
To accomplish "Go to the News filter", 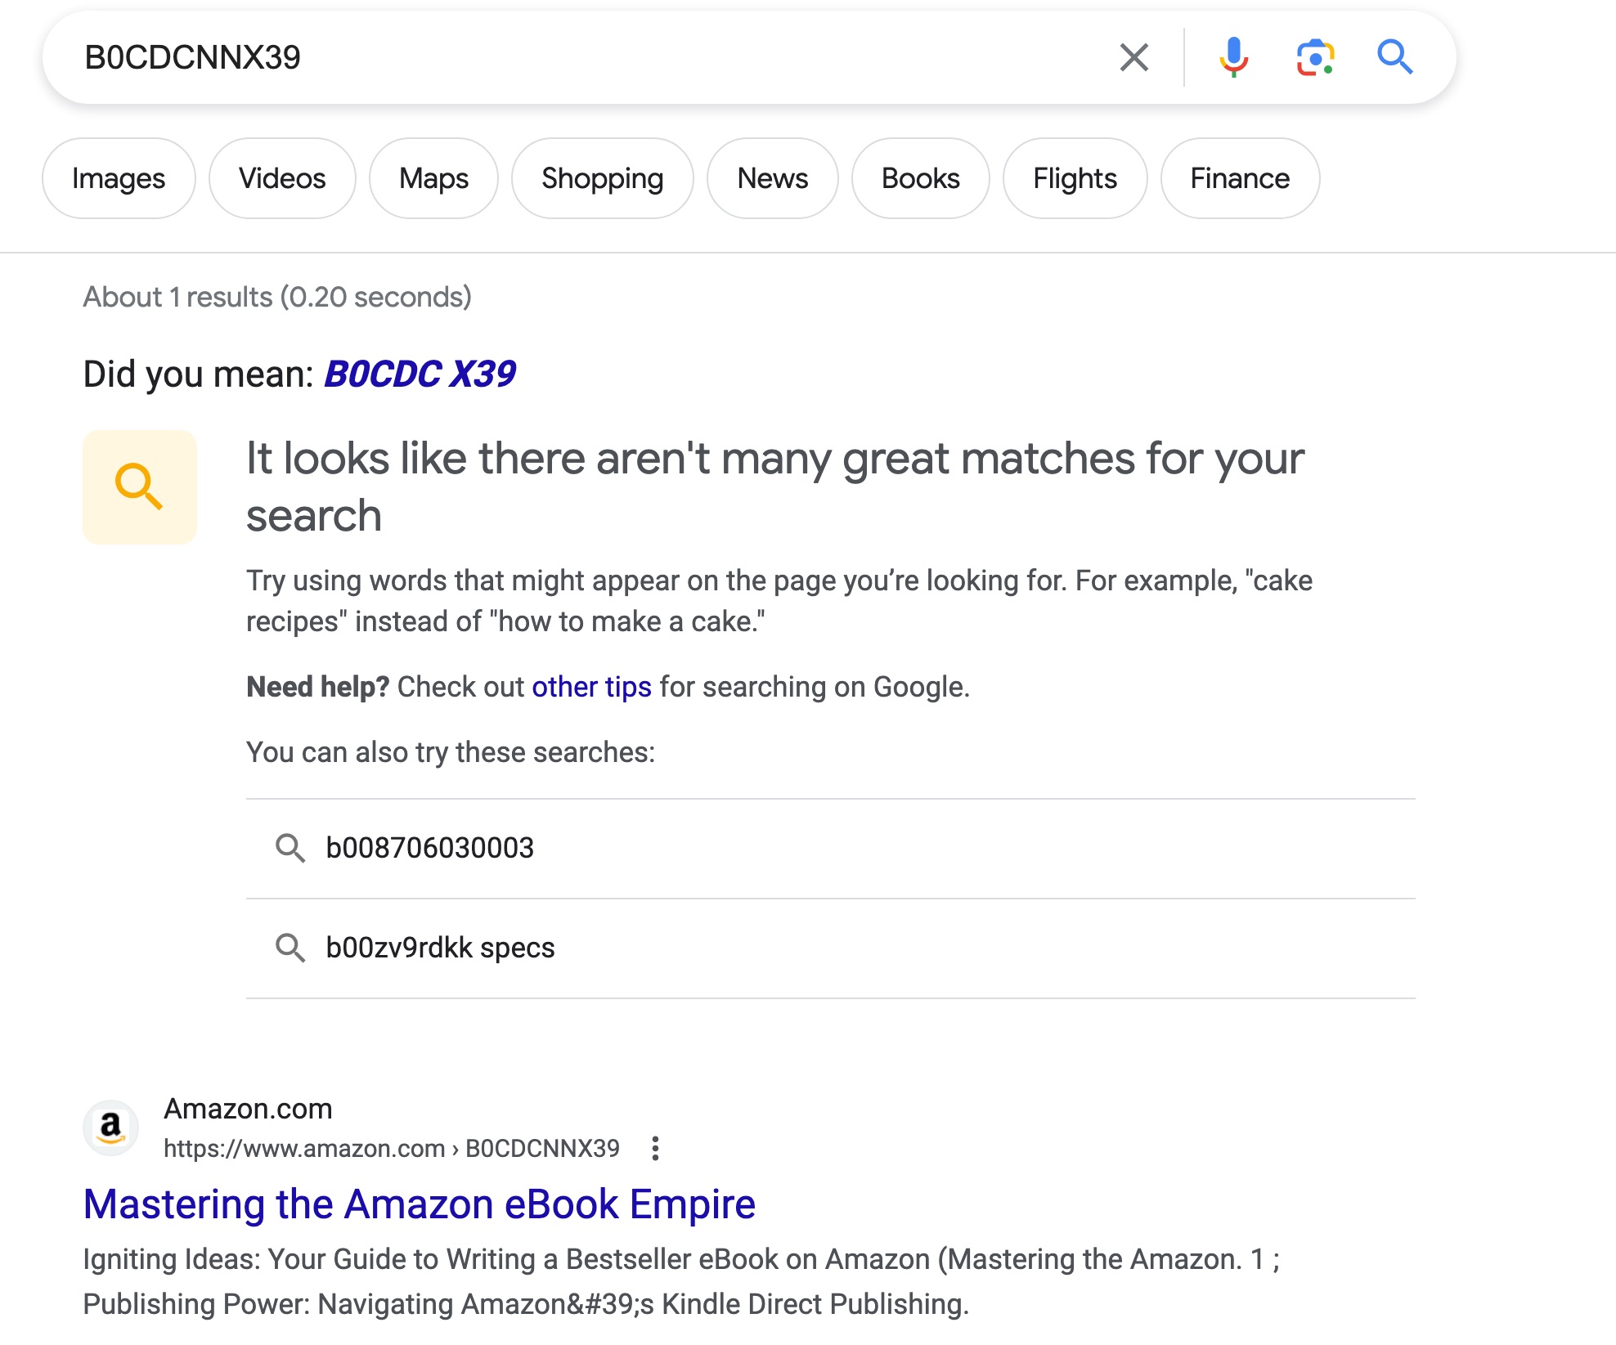I will 773,178.
